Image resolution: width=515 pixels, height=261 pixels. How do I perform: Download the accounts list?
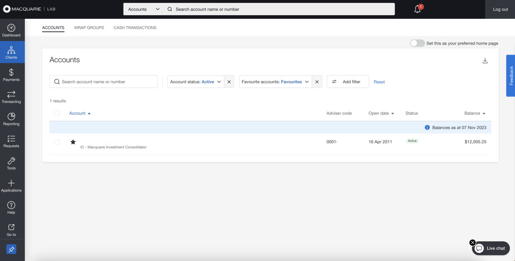point(485,61)
